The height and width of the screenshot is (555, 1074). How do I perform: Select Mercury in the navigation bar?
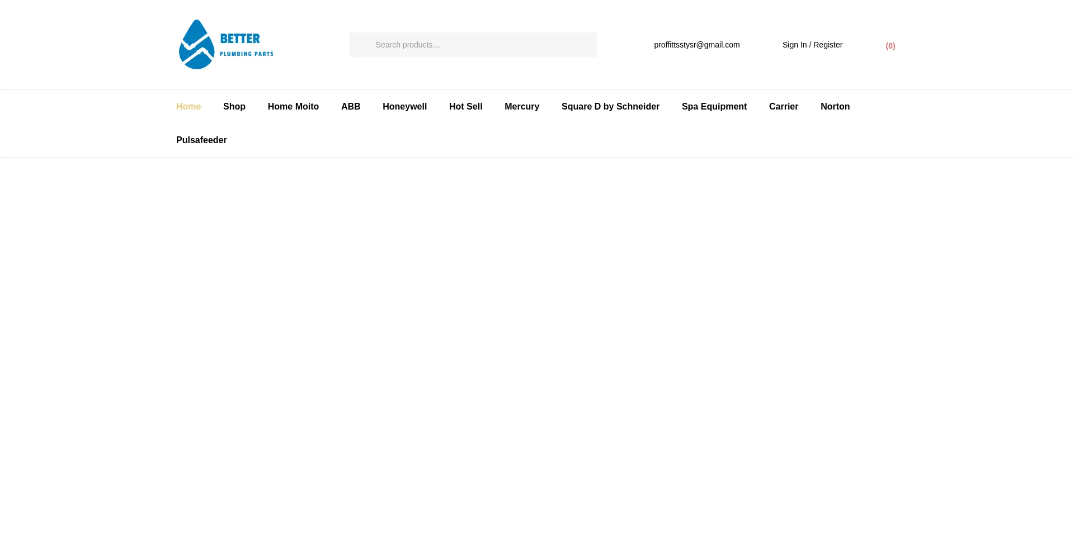pos(522,107)
